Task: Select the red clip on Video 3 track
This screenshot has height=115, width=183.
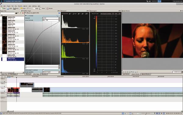Action: pyautogui.click(x=13, y=90)
